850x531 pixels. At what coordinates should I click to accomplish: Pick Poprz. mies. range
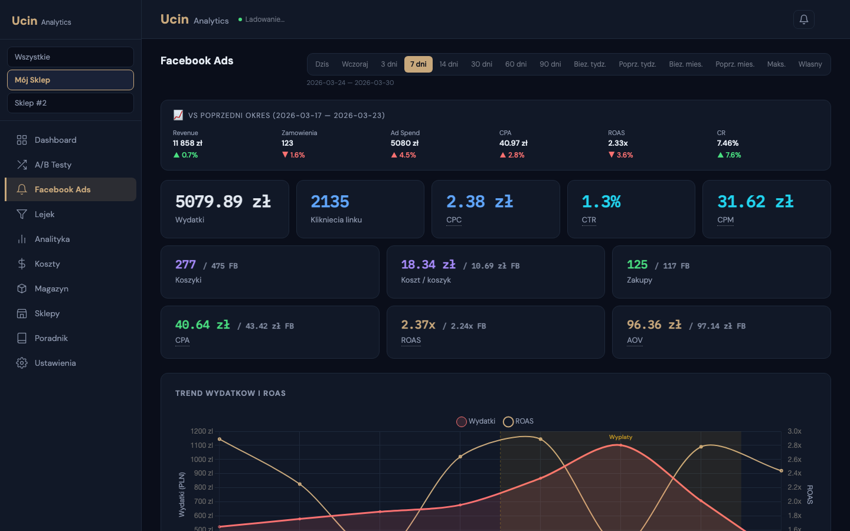pyautogui.click(x=735, y=64)
